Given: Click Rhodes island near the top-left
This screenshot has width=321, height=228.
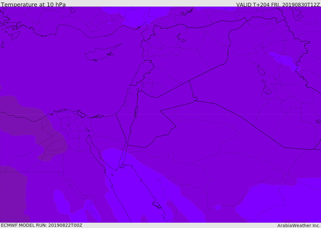Looking at the screenshot, I should (16, 36).
